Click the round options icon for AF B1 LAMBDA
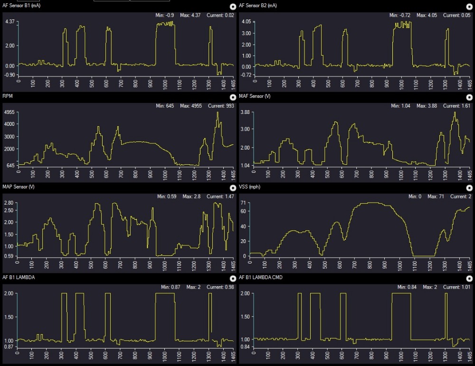Screen dimensions: 475x366 (233, 279)
